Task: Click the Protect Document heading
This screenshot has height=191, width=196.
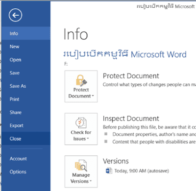Action: [131, 76]
